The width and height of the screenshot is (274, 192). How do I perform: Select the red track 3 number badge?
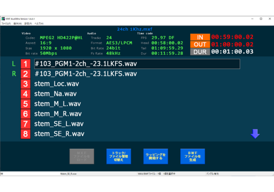(x=26, y=84)
